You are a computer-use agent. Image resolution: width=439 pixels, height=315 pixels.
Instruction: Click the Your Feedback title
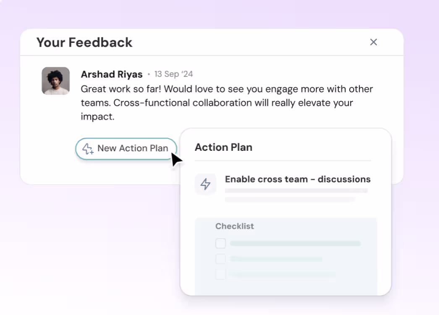tap(84, 42)
